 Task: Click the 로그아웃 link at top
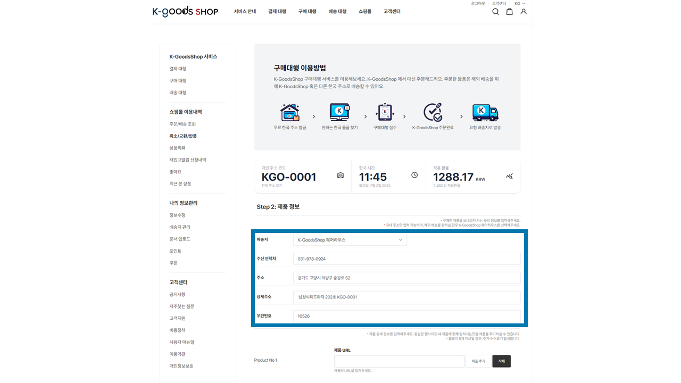[478, 4]
